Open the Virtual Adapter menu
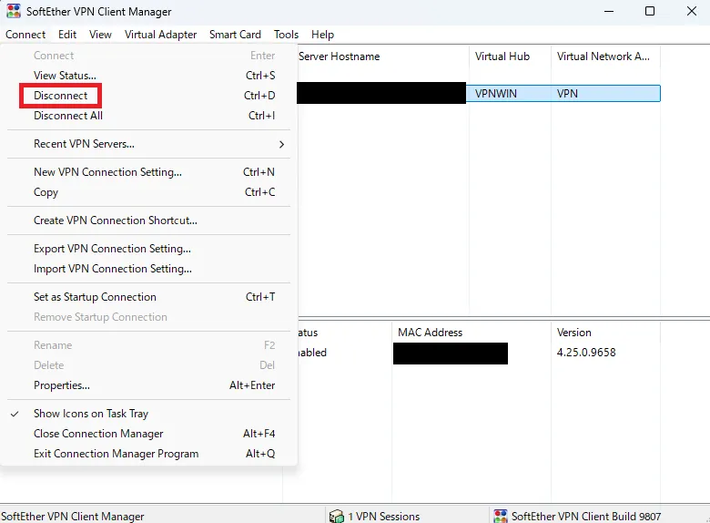The width and height of the screenshot is (710, 523). pos(160,35)
